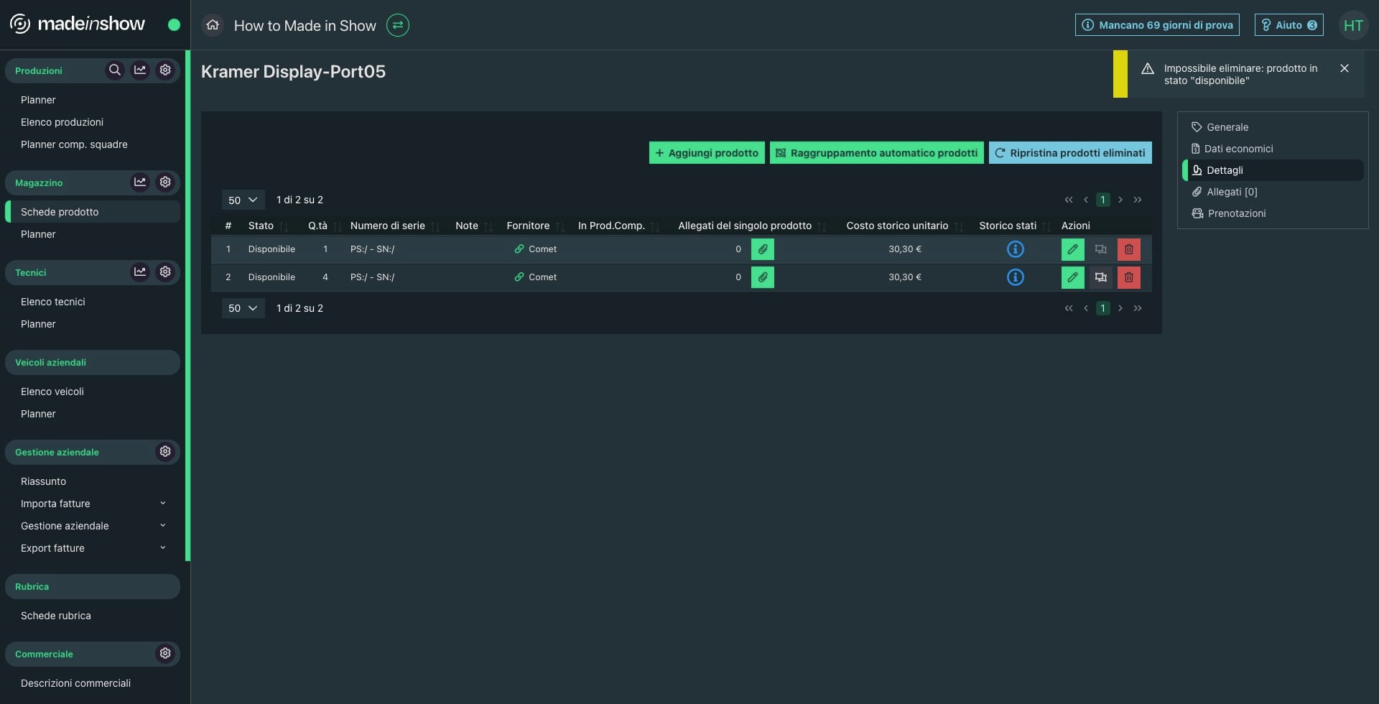Edit the row 1 product with pencil icon
Image resolution: width=1379 pixels, height=704 pixels.
pos(1073,249)
